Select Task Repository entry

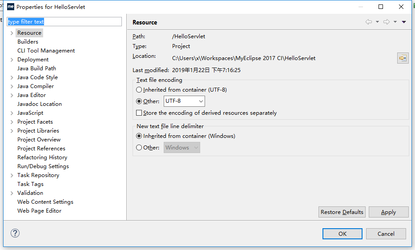click(38, 175)
